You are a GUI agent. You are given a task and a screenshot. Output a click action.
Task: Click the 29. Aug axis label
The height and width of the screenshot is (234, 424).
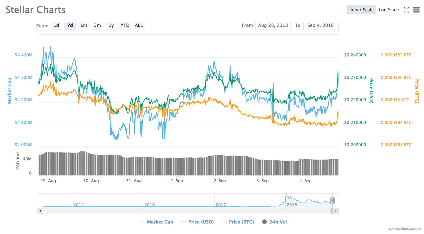[48, 181]
